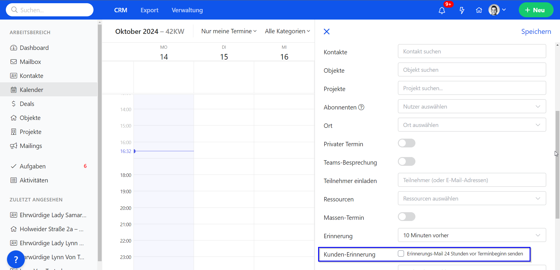Close the appointment panel with the X icon
560x270 pixels.
click(x=327, y=32)
